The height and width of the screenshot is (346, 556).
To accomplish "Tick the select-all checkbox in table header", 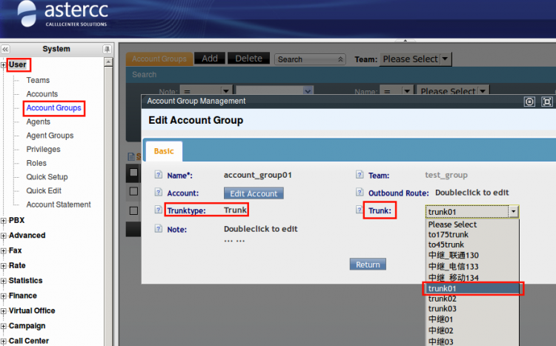I will click(133, 173).
